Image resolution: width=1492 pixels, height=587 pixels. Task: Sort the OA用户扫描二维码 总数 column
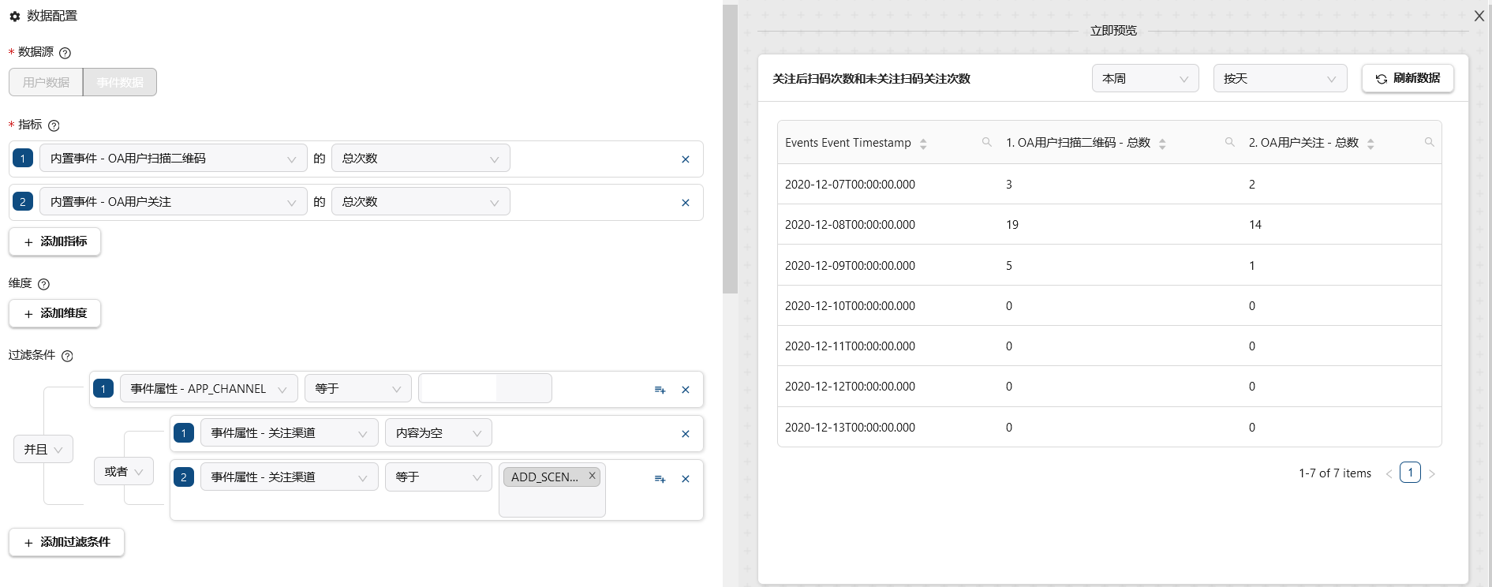1162,144
